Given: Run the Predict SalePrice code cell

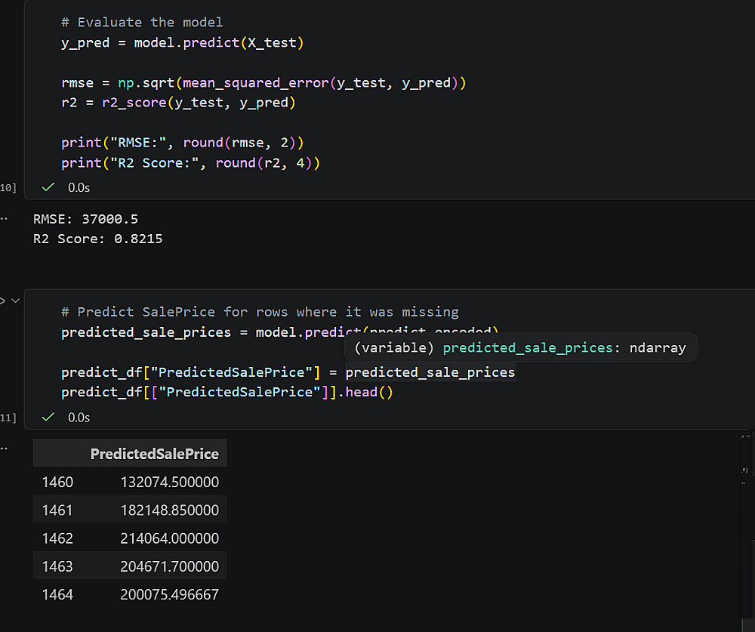Looking at the screenshot, I should [2, 301].
